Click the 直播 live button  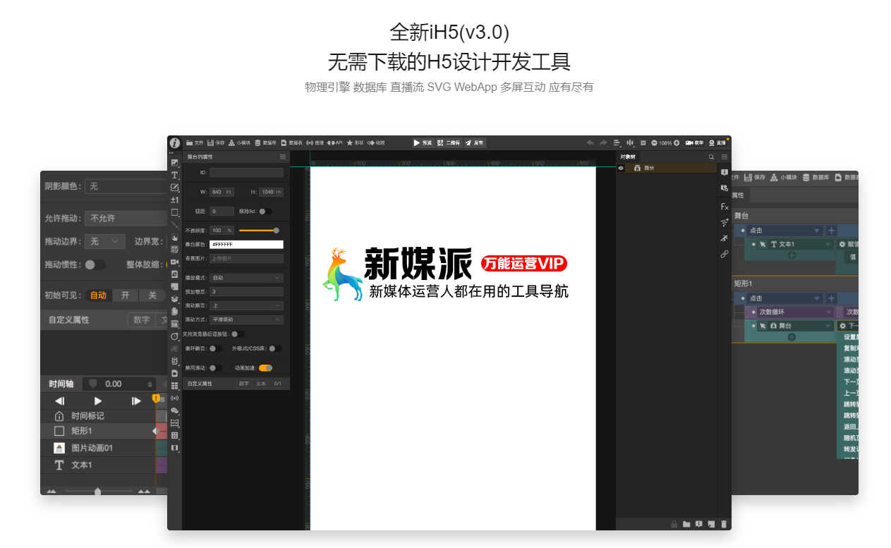tap(717, 142)
